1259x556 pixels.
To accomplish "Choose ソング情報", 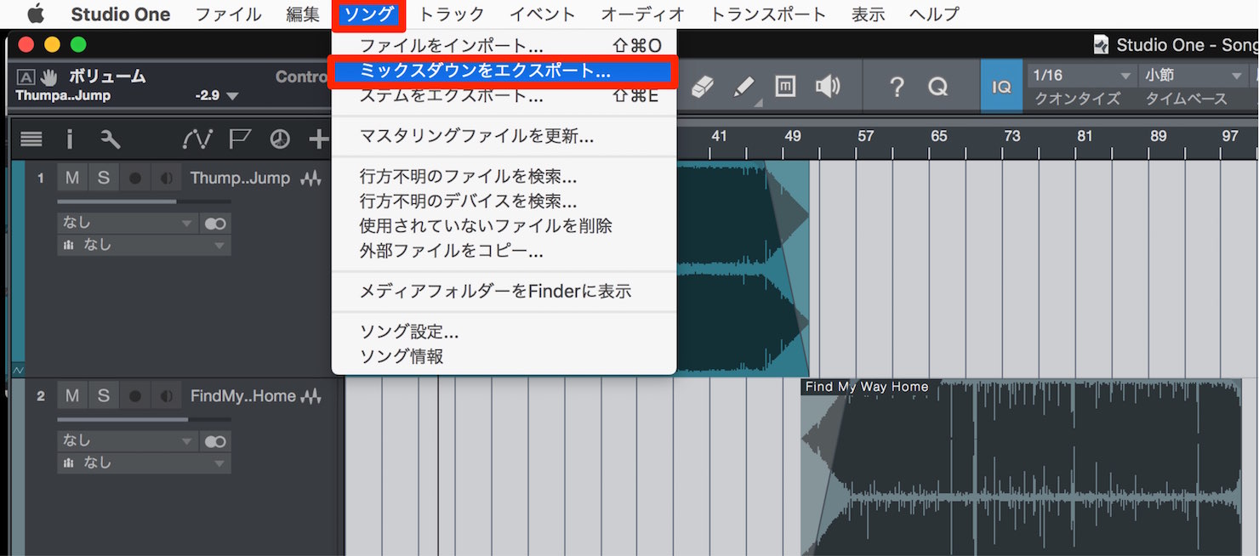I will coord(504,356).
